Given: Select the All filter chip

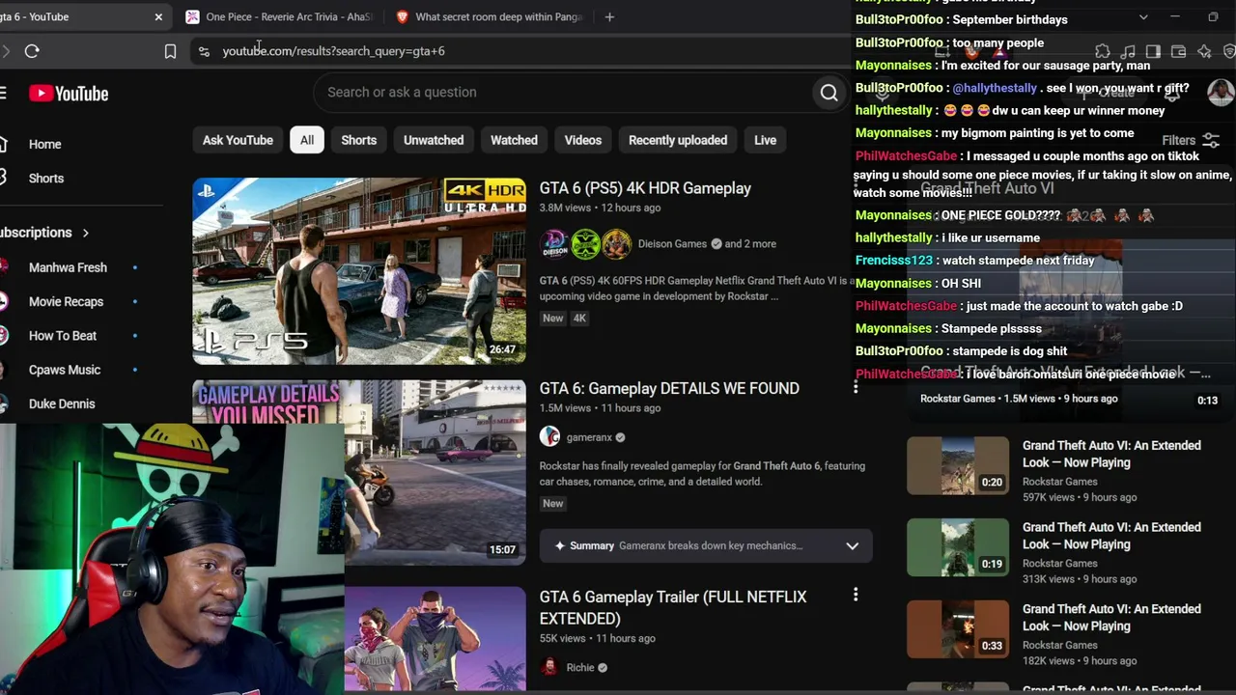Looking at the screenshot, I should 307,140.
